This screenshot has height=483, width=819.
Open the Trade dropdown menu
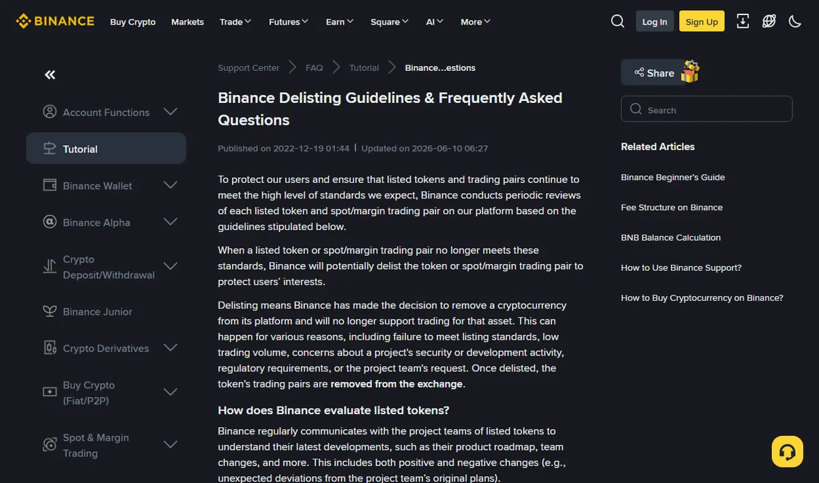coord(235,22)
